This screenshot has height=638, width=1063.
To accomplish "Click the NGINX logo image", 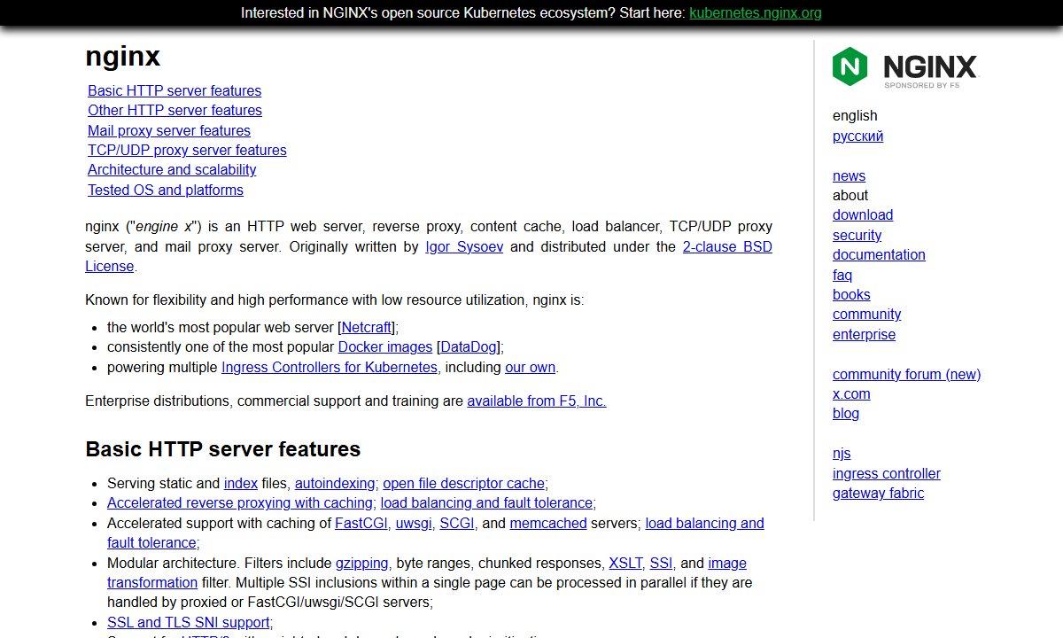I will 905,67.
